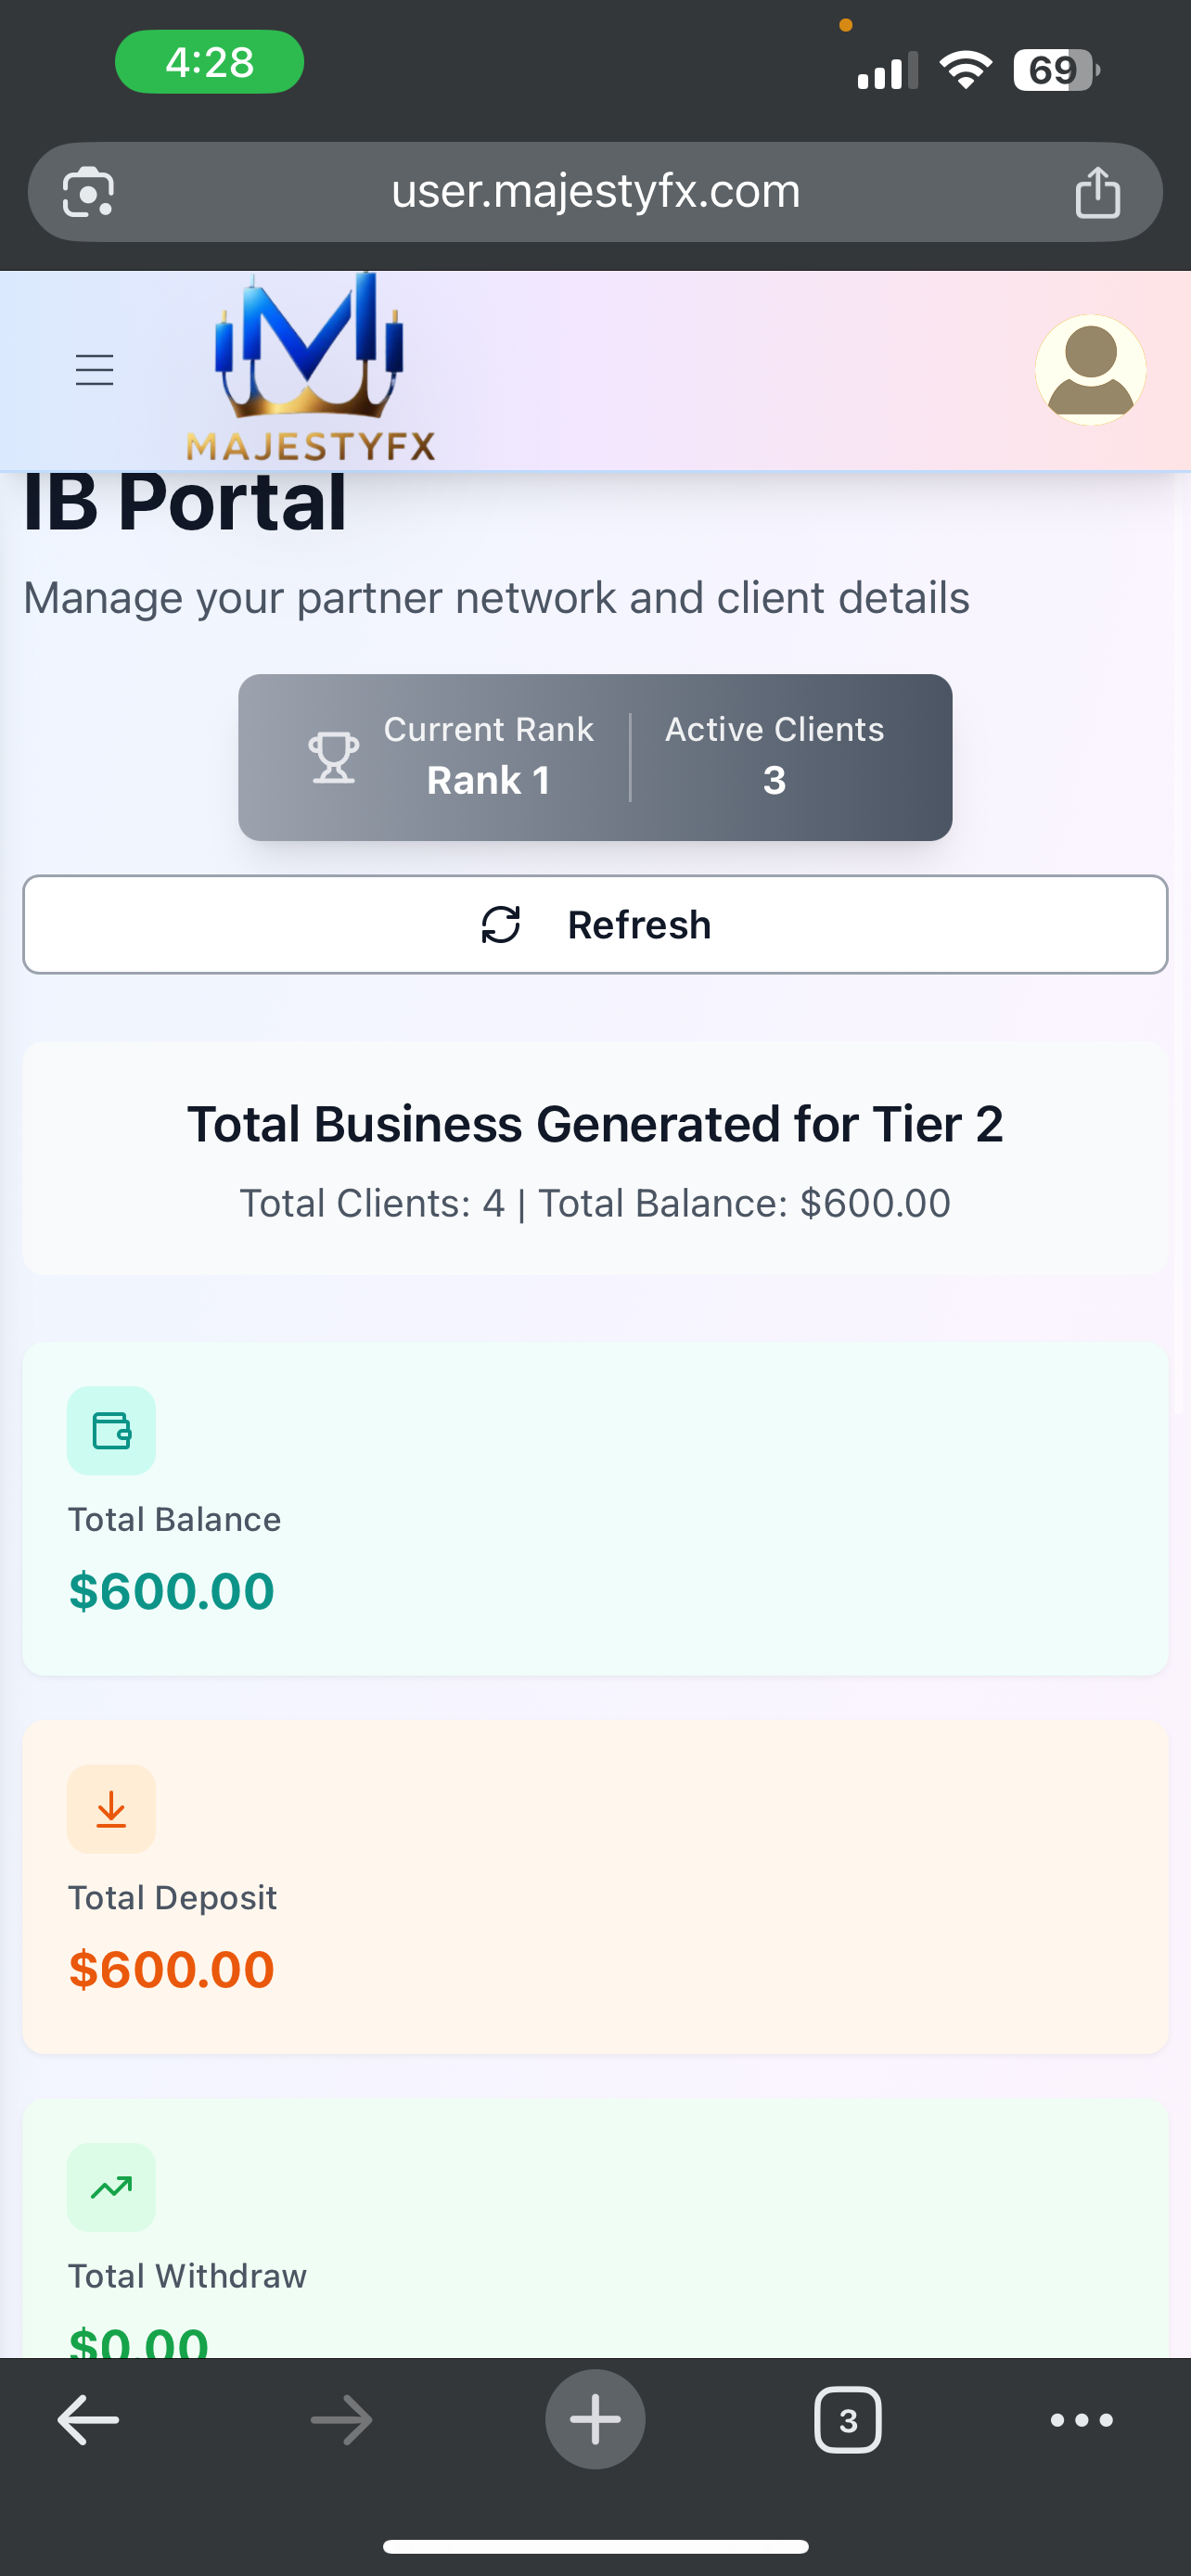Tap the trending chart icon for Total Withdraw
1191x2576 pixels.
tap(111, 2187)
